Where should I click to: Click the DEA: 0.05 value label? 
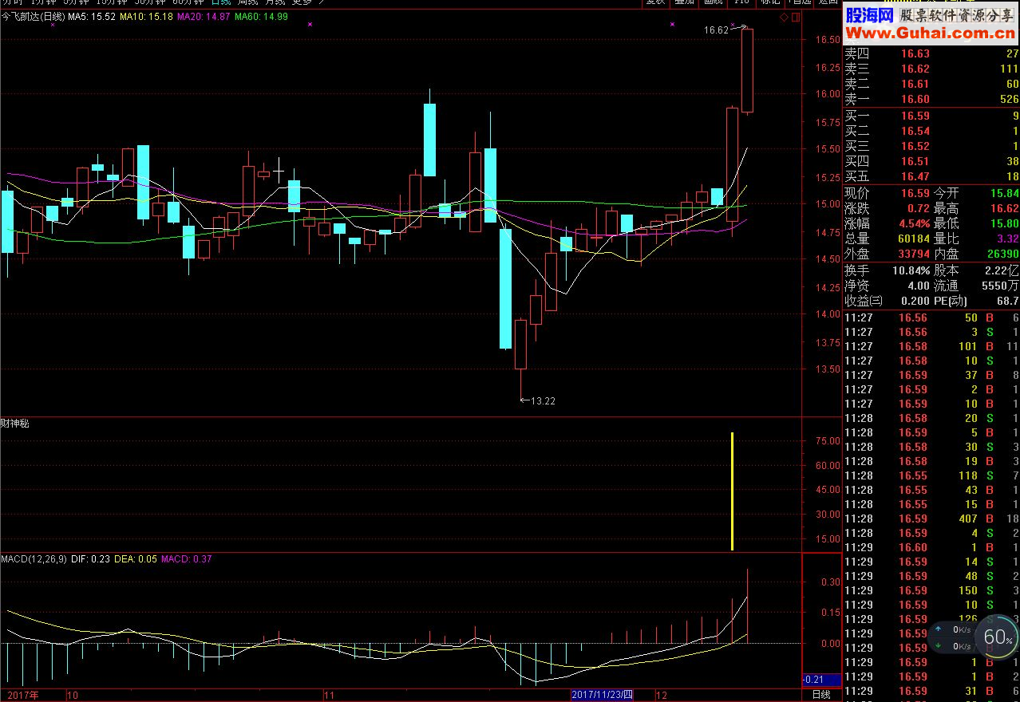[136, 559]
